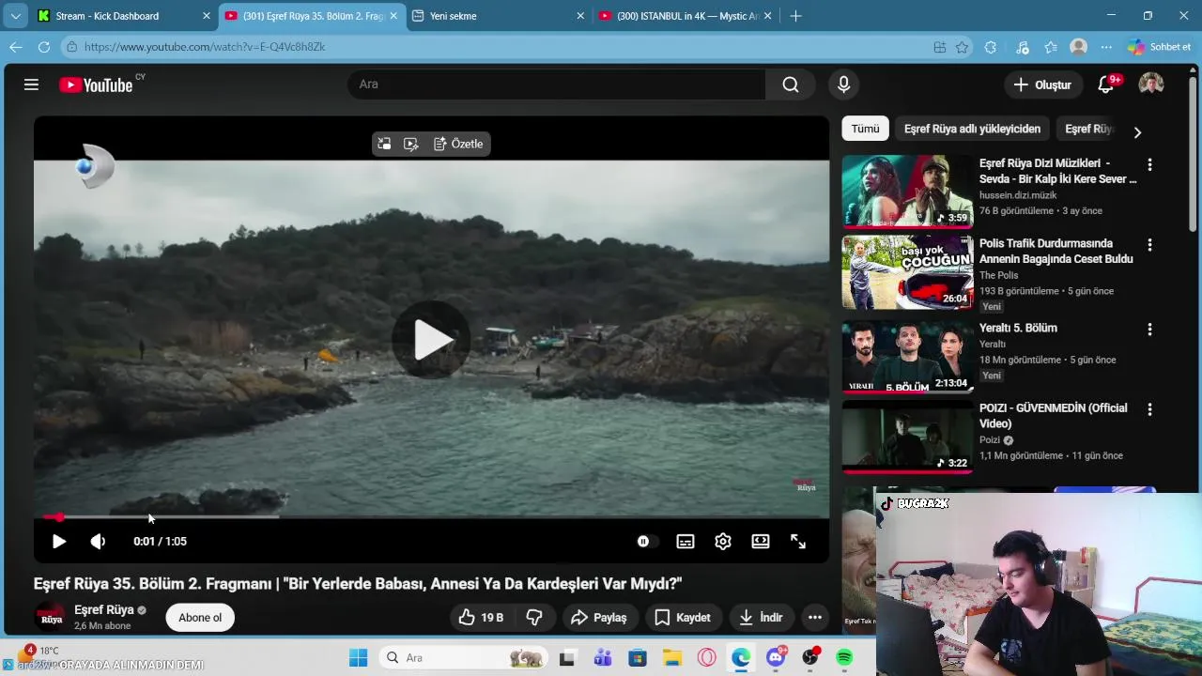1202x676 pixels.
Task: Reload the page
Action: [x=44, y=47]
